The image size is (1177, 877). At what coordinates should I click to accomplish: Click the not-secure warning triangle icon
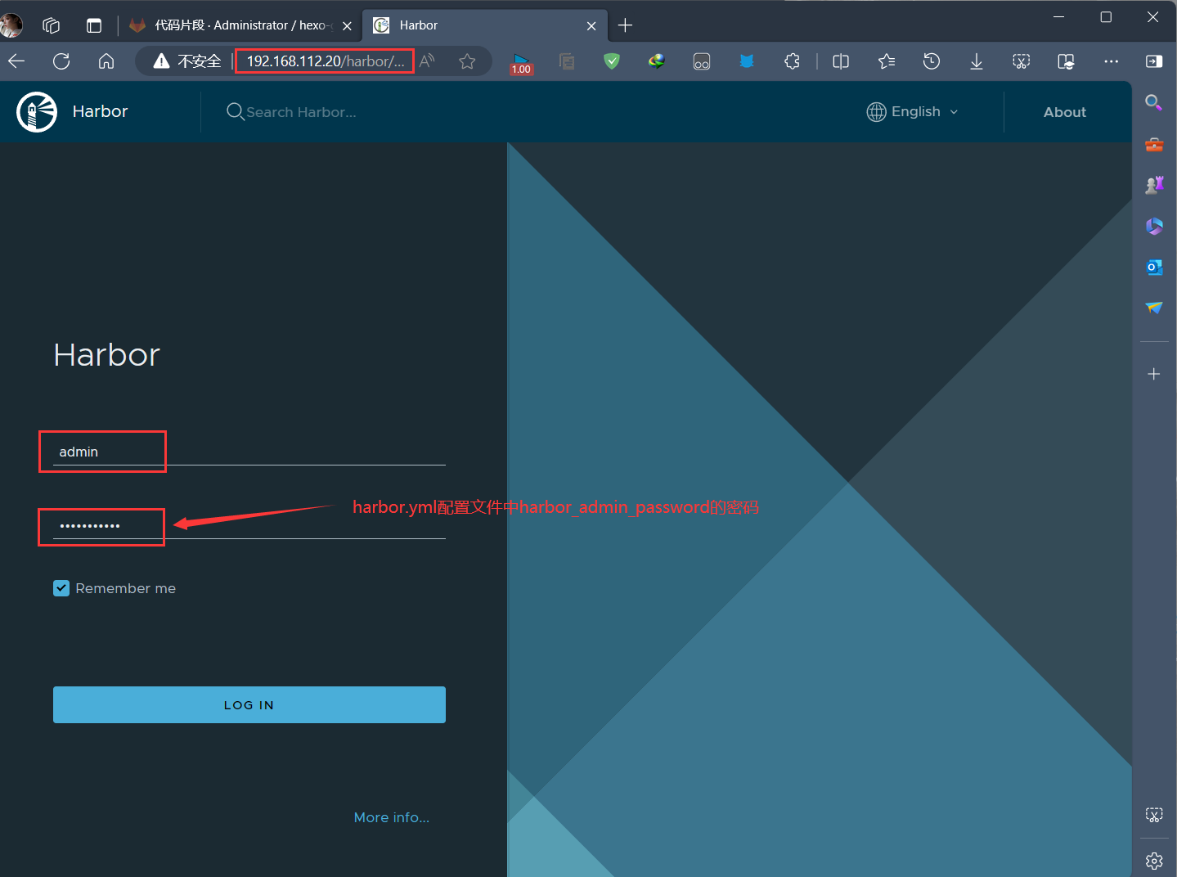[162, 61]
